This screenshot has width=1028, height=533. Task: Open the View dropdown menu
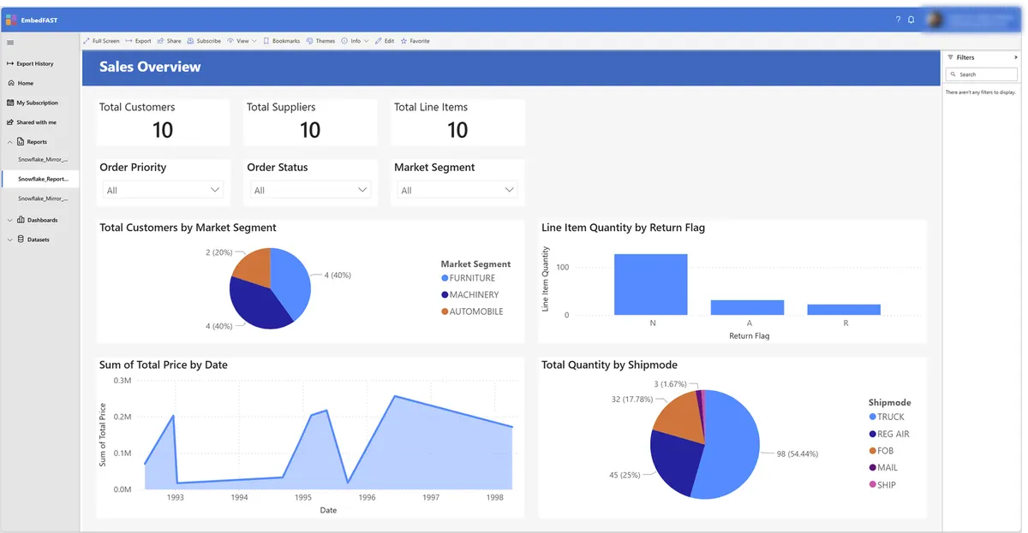point(242,41)
